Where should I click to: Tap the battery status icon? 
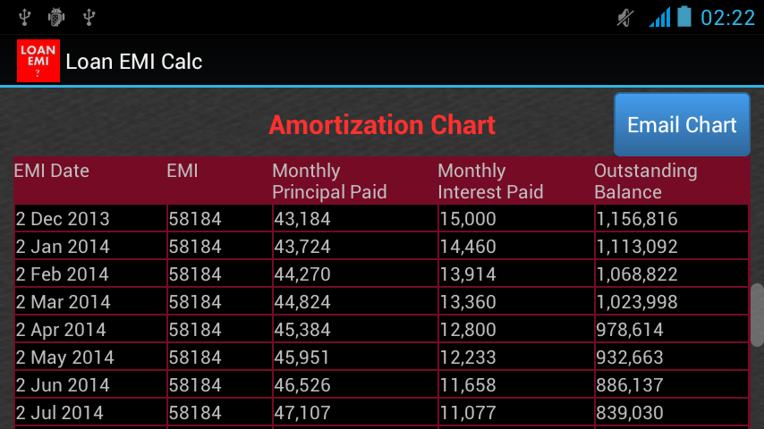point(684,17)
